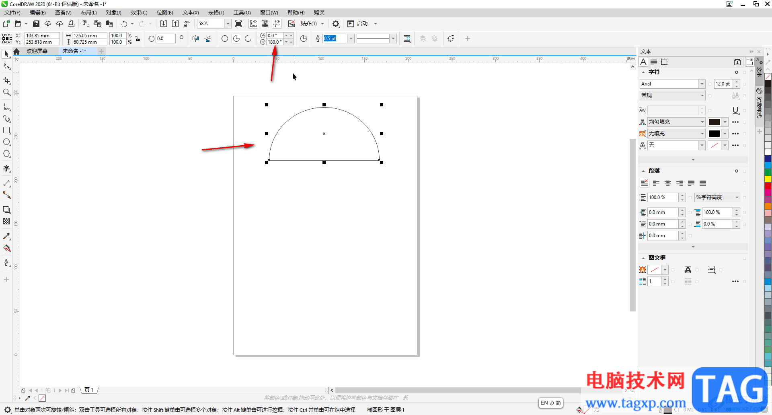
Task: Select the Polygon tool
Action: (6, 154)
